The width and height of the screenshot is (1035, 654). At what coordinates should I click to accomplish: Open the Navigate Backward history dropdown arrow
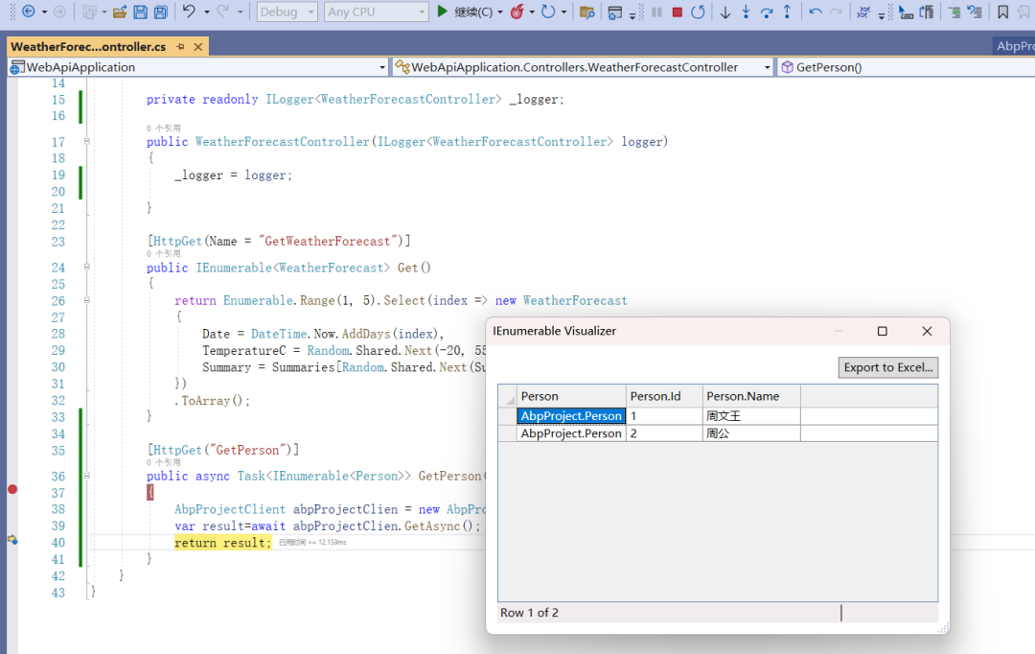click(44, 12)
